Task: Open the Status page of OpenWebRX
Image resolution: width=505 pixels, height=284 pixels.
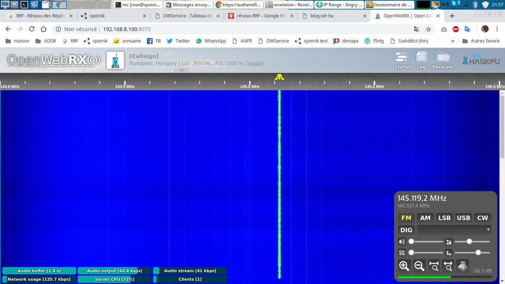Action: click(x=402, y=59)
